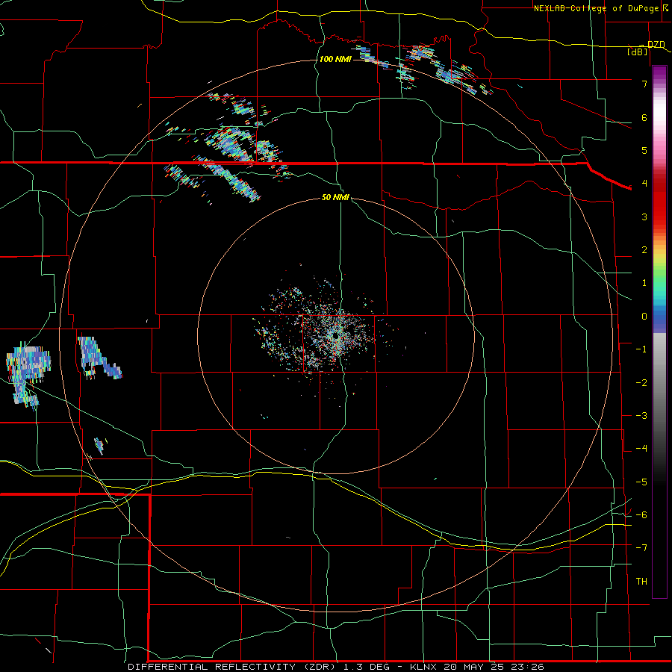
Task: Click the 1.3 DEG elevation angle text
Action: [x=367, y=667]
